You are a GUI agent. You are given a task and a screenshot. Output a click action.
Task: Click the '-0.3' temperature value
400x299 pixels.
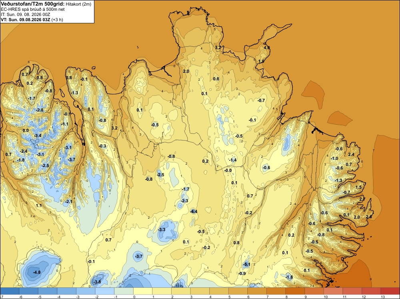click(x=102, y=146)
